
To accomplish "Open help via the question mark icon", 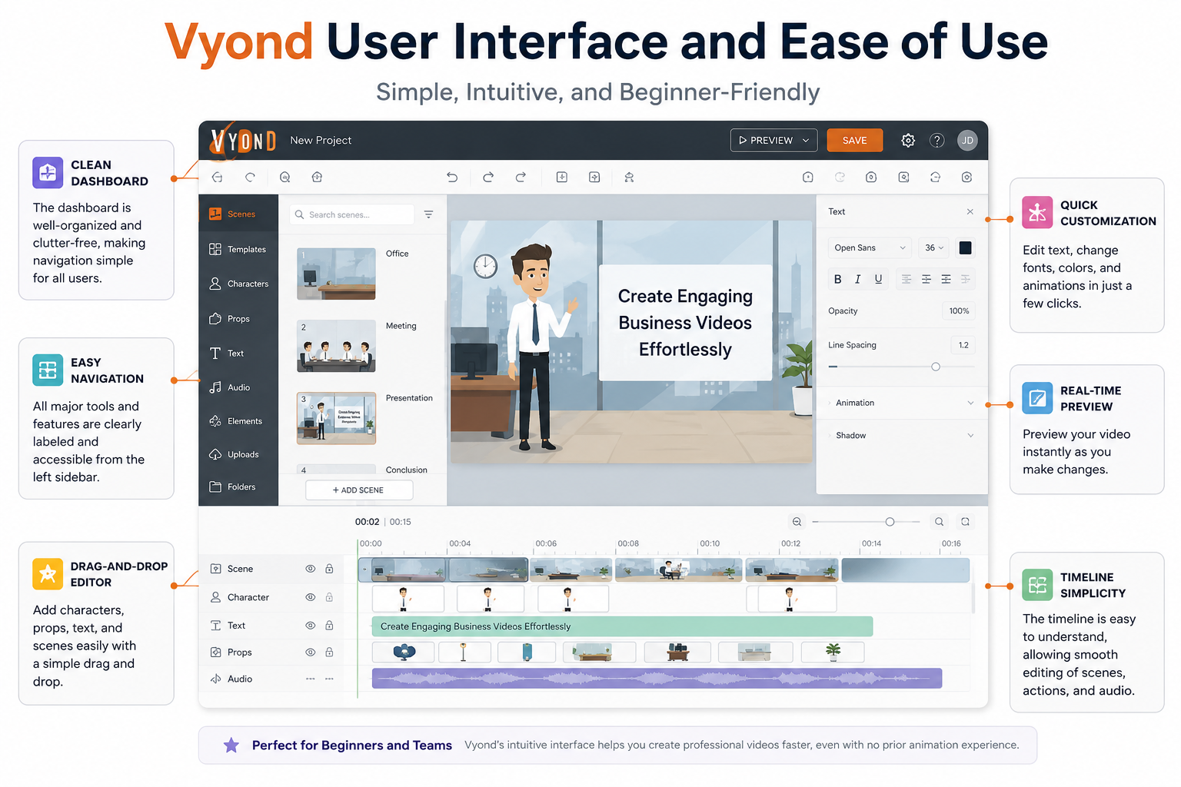I will [936, 141].
